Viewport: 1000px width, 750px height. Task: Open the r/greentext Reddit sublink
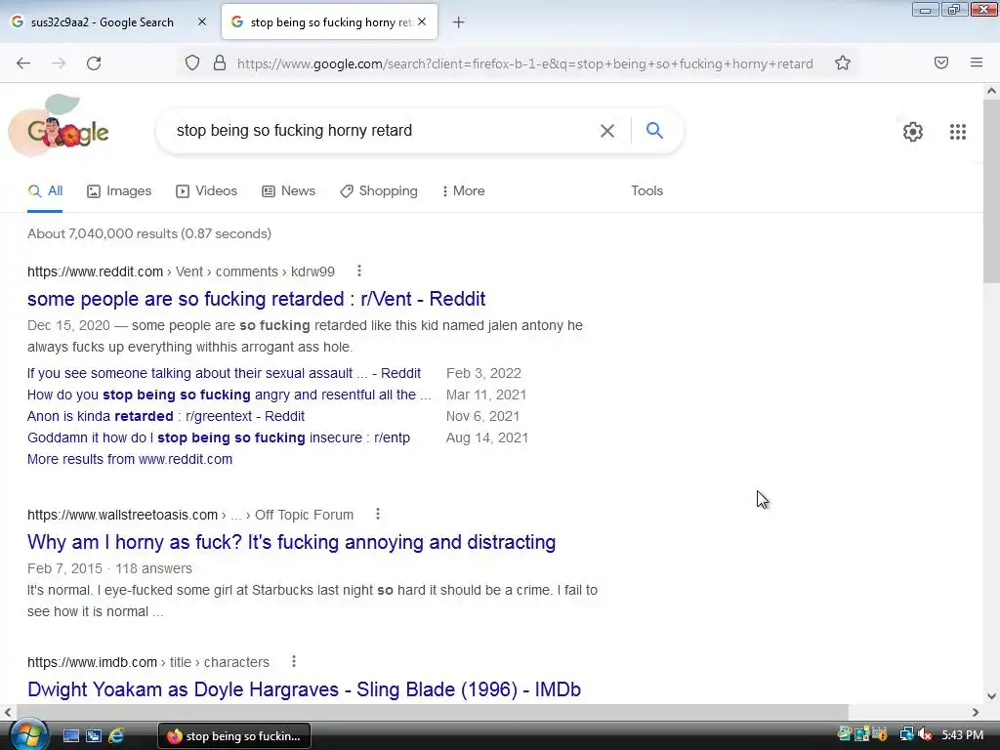click(166, 416)
